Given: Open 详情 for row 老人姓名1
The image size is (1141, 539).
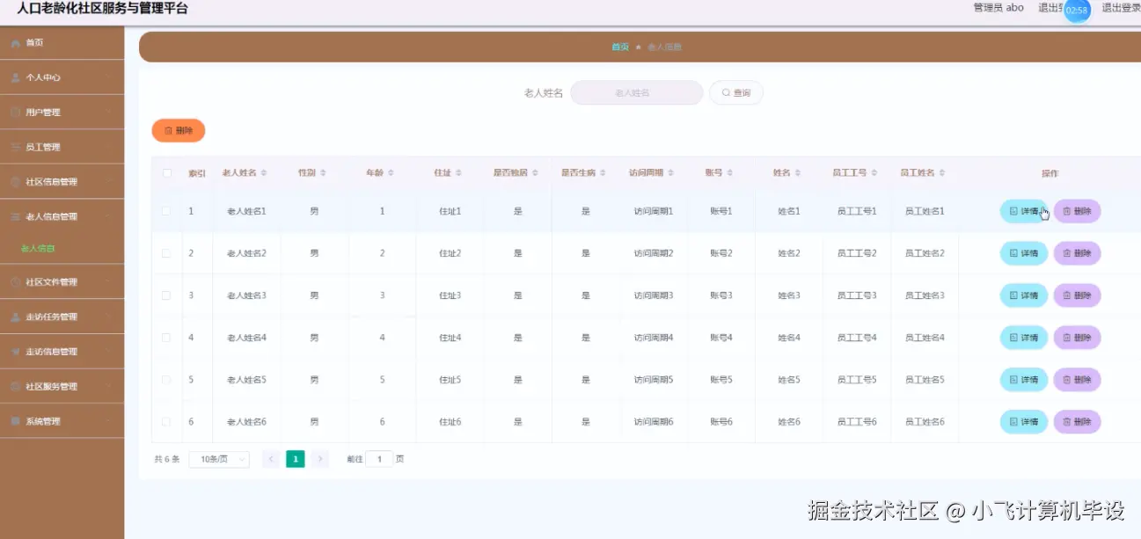Looking at the screenshot, I should (x=1024, y=211).
